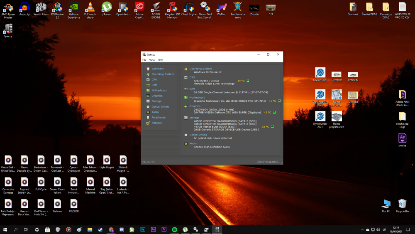415x234 pixels.
Task: Select Storage in Speccy's sidebar
Action: pos(156,101)
